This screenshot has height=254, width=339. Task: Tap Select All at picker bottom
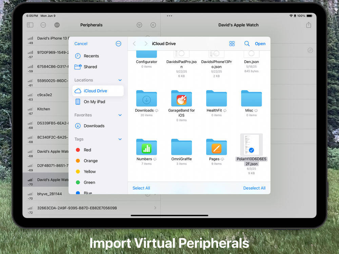pyautogui.click(x=141, y=188)
